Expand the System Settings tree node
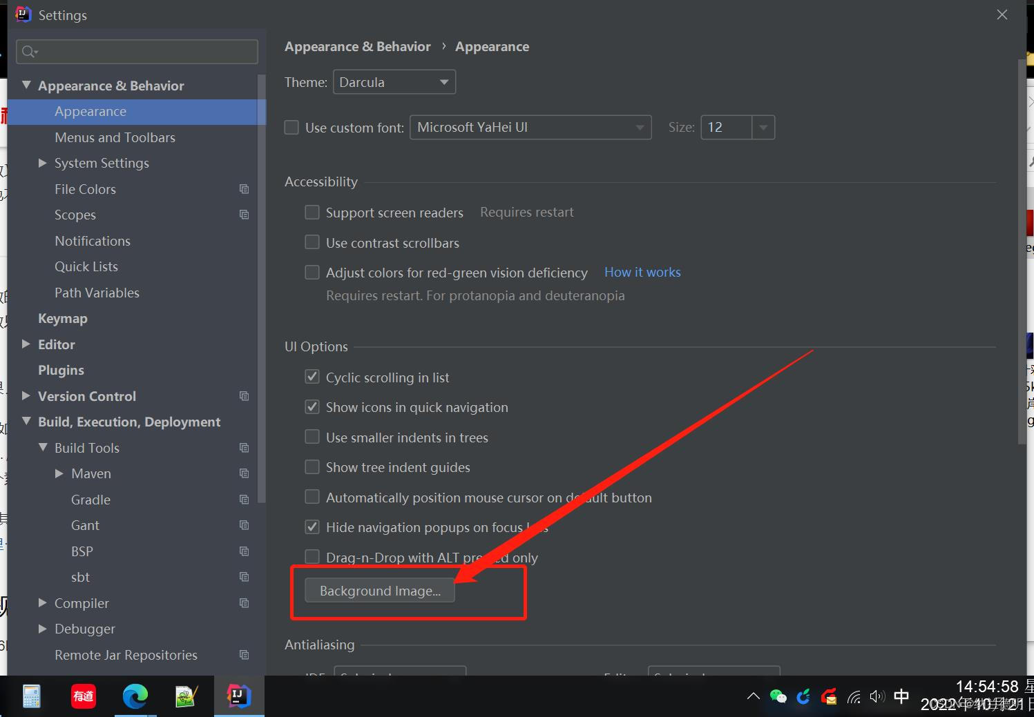 click(44, 163)
